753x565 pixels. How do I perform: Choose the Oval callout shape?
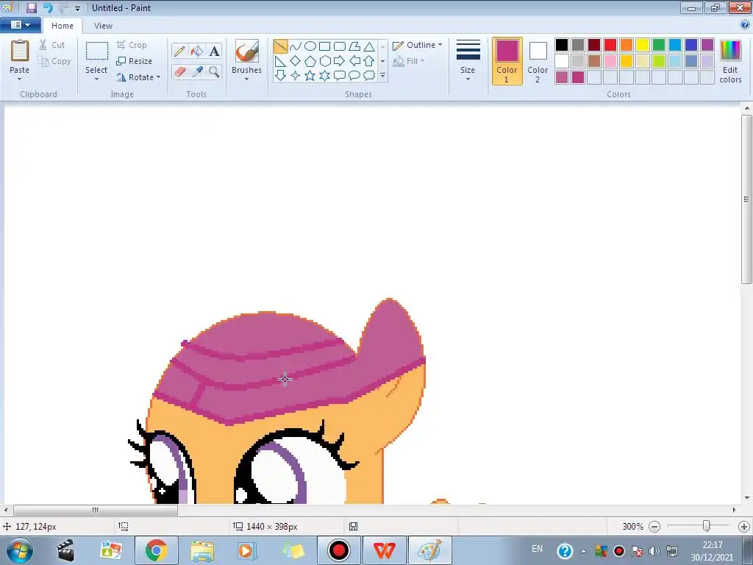354,76
